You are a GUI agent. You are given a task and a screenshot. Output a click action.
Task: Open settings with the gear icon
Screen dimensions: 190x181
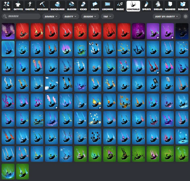186,16
